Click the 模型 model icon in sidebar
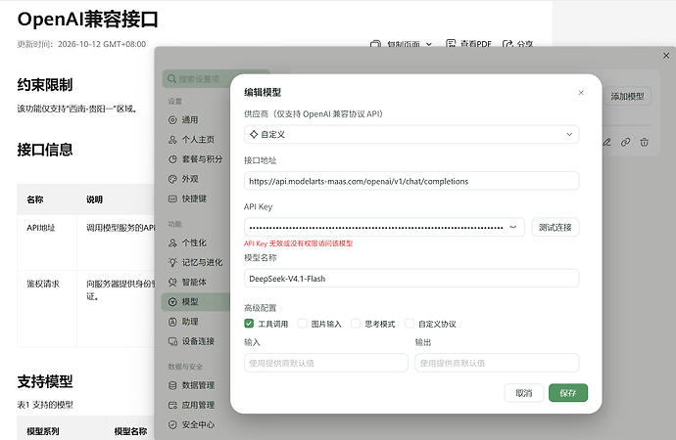This screenshot has height=440, width=676. pyautogui.click(x=172, y=302)
